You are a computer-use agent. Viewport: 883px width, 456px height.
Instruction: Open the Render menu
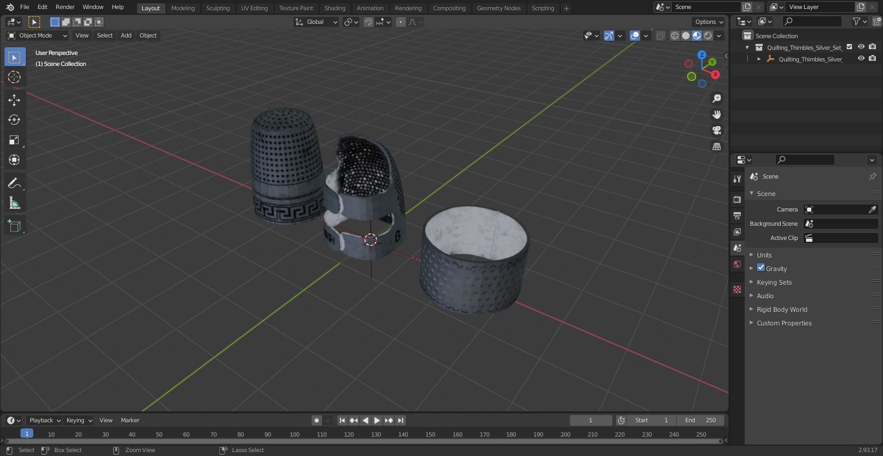pyautogui.click(x=65, y=7)
